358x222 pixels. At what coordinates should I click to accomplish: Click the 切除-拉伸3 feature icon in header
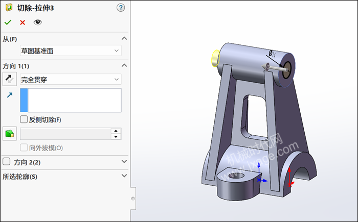tap(9, 8)
